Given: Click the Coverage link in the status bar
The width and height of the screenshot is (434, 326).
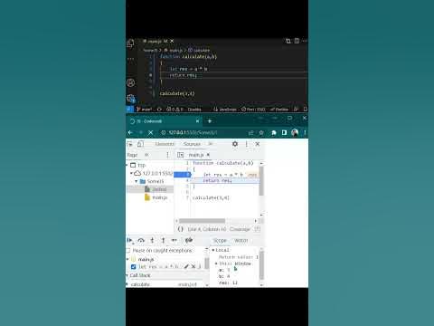Looking at the screenshot, I should click(x=240, y=229).
